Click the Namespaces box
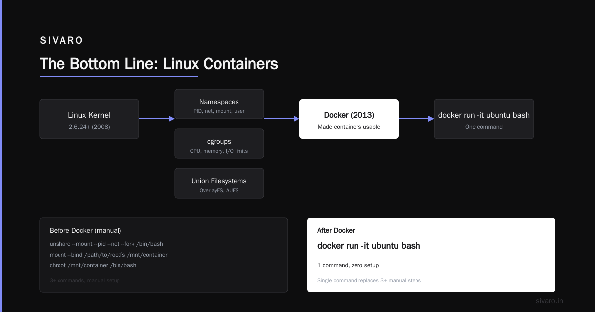The image size is (595, 312). coord(219,104)
